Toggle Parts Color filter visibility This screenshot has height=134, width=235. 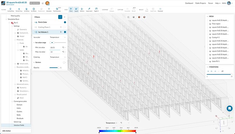65,22
